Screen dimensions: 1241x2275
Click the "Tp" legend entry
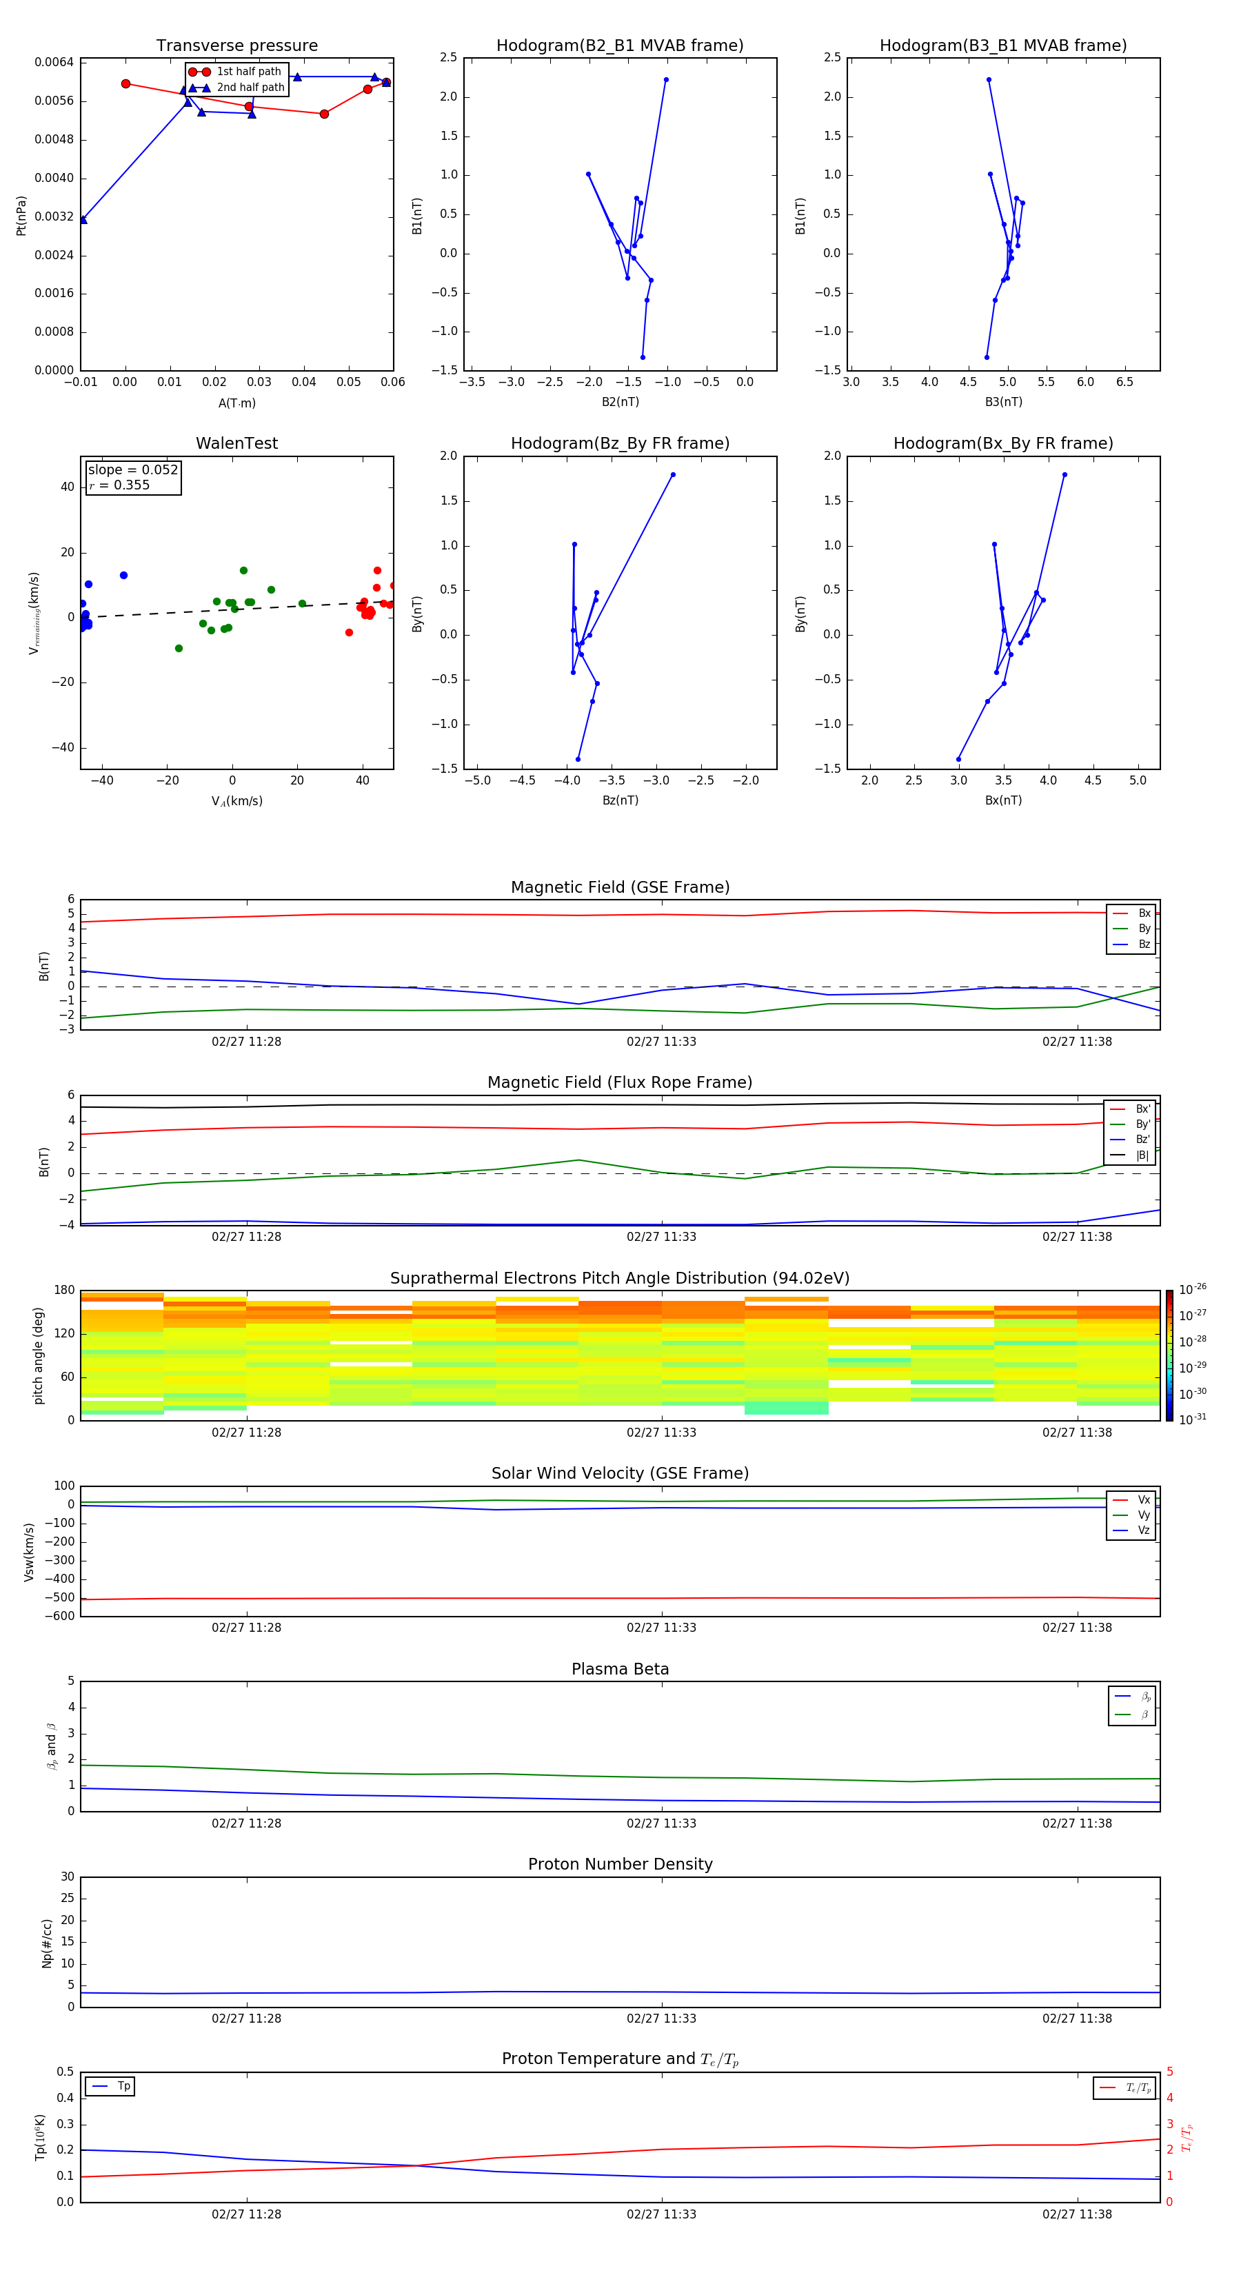pos(110,2086)
